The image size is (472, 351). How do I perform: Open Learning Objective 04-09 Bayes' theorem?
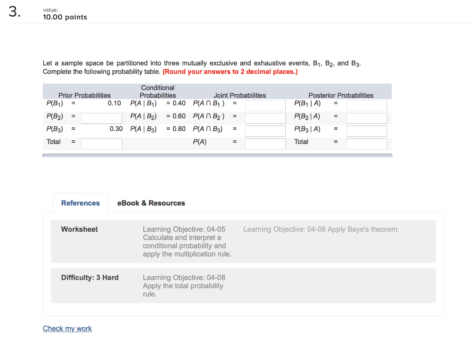coord(321,229)
